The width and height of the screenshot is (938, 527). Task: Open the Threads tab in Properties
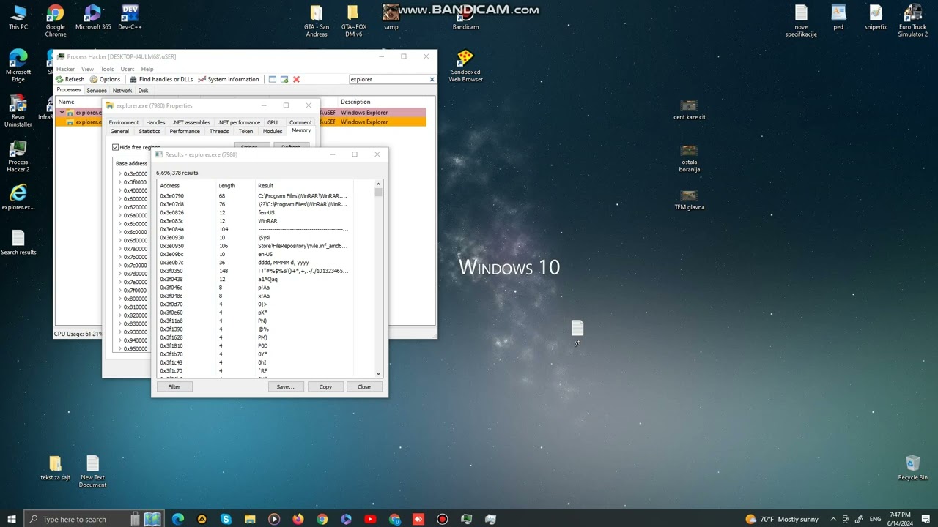click(219, 131)
